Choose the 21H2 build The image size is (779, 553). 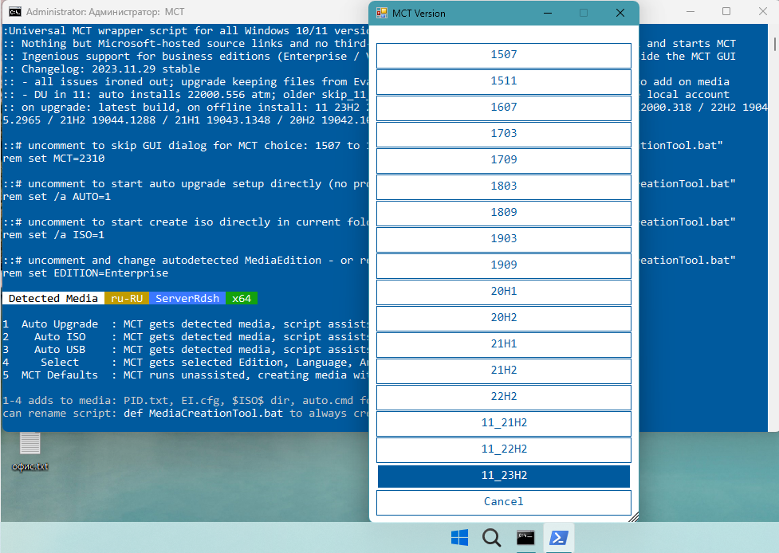pyautogui.click(x=504, y=371)
